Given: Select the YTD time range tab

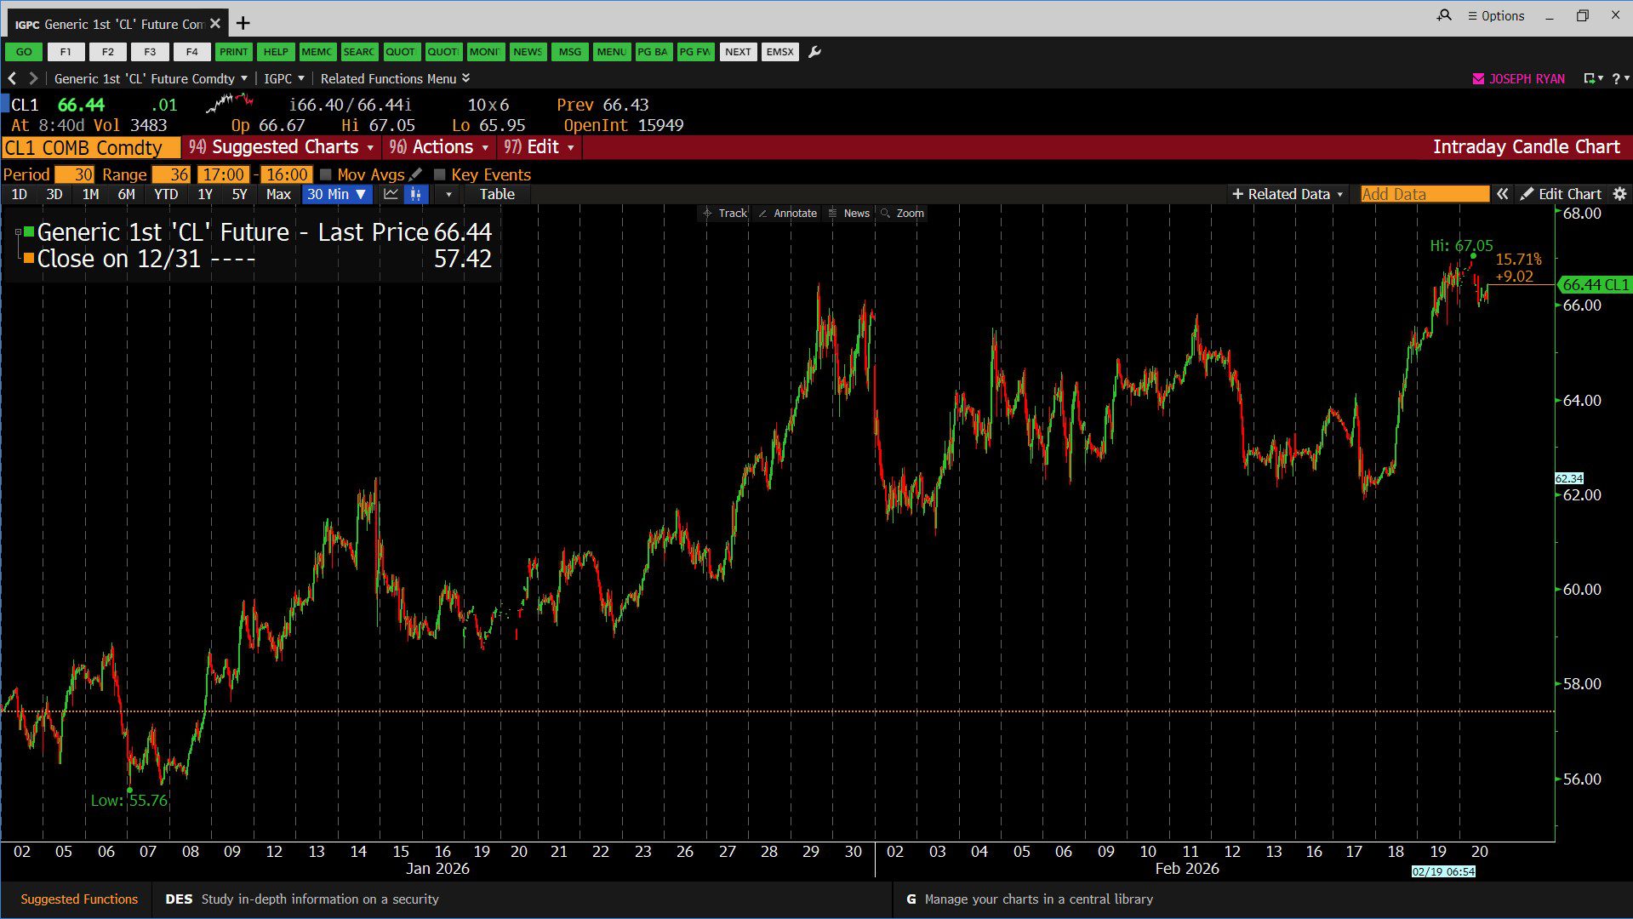Looking at the screenshot, I should (165, 194).
